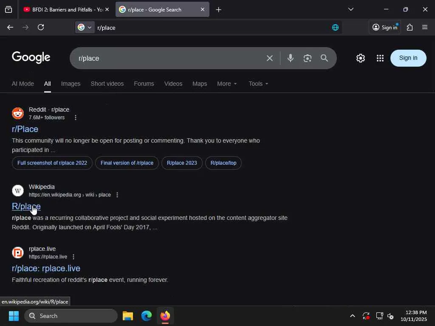Image resolution: width=435 pixels, height=326 pixels.
Task: Select the Forums results tab
Action: coord(144,84)
